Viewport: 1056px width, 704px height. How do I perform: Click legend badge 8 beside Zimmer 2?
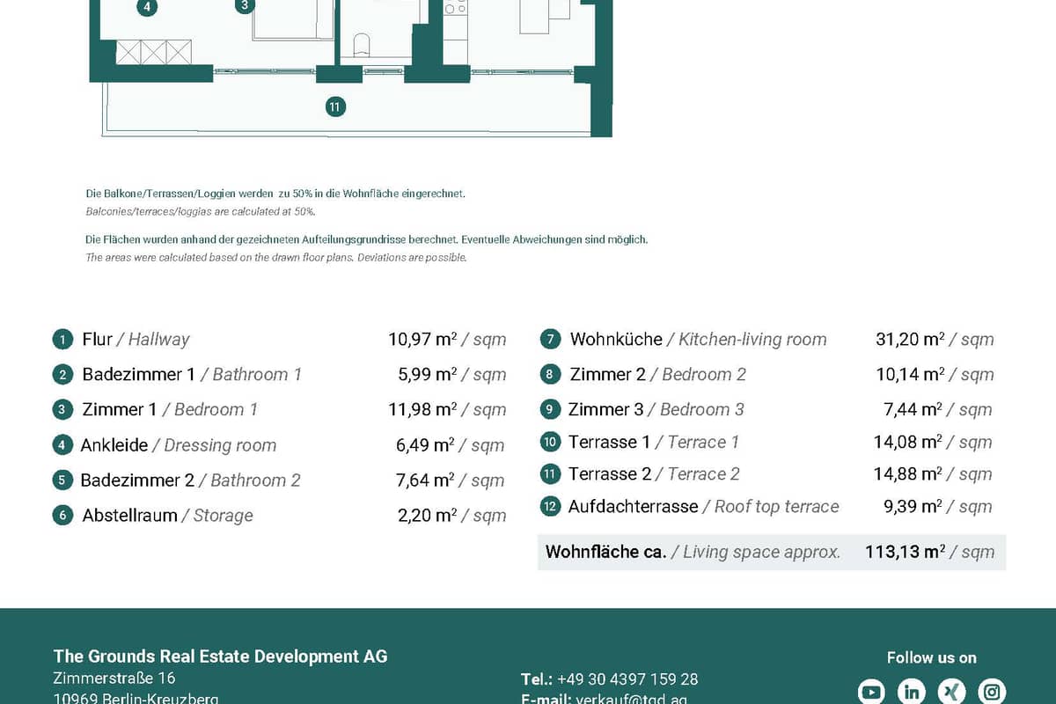point(550,375)
